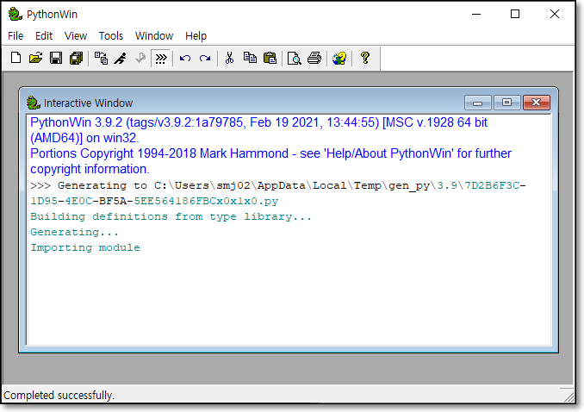Cut selection with the scissors icon
The image size is (584, 412).
229,58
